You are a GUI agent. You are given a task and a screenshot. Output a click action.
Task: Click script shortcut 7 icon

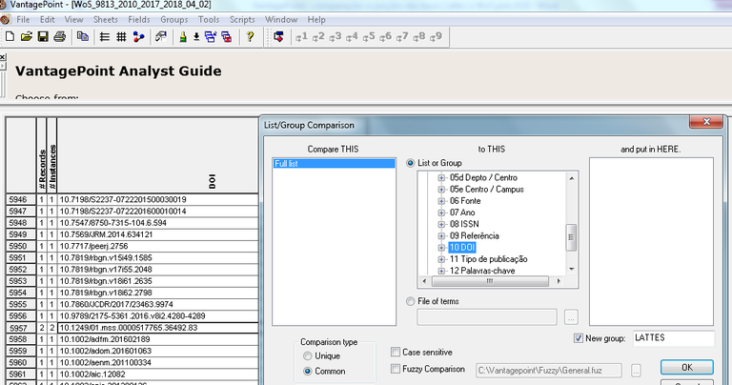[x=402, y=36]
